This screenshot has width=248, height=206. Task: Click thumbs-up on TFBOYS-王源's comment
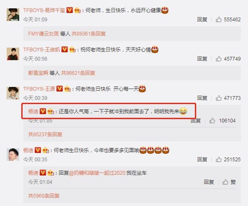[x=219, y=98]
